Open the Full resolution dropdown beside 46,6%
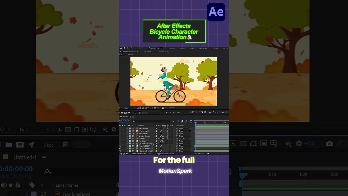The width and height of the screenshot is (348, 196). [x=183, y=112]
